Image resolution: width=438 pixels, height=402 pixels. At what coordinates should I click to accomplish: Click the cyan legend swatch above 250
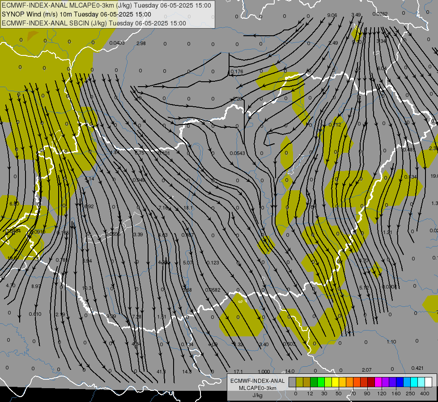(414, 382)
